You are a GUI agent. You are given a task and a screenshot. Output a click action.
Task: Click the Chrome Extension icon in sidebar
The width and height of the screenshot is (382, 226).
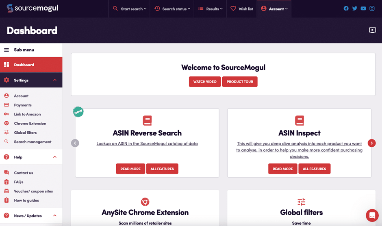pos(7,123)
